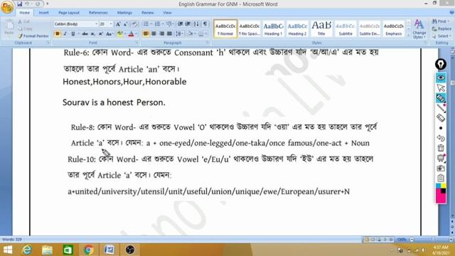455x256 pixels.
Task: Open Chrome from the taskbar
Action: pos(88,250)
